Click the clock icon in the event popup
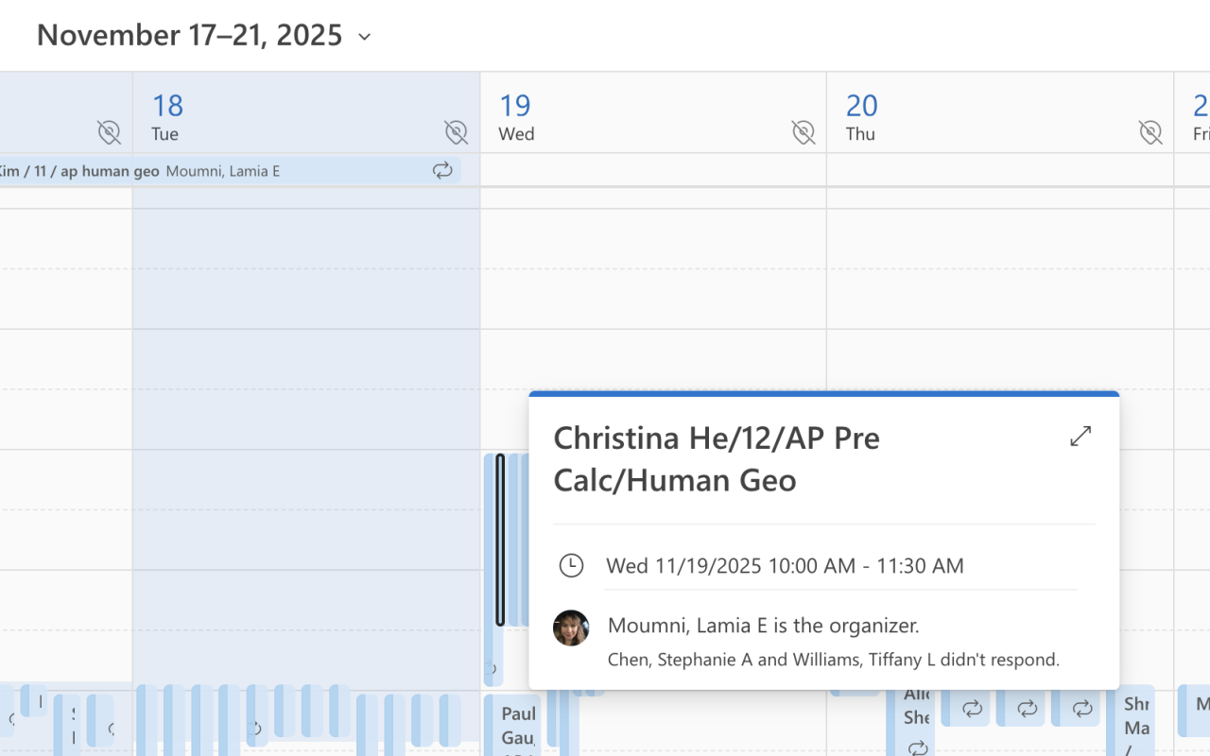1210x756 pixels. pos(571,565)
